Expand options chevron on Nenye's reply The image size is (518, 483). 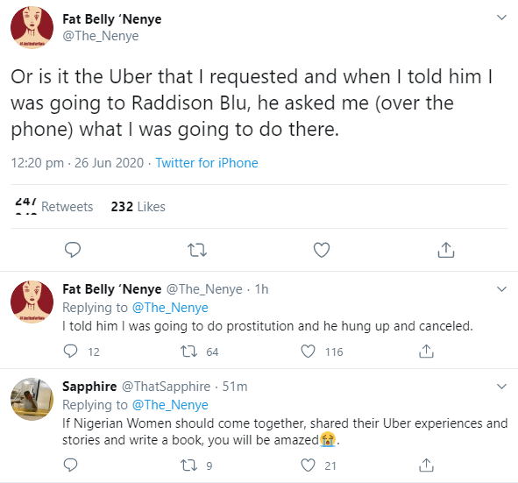502,289
